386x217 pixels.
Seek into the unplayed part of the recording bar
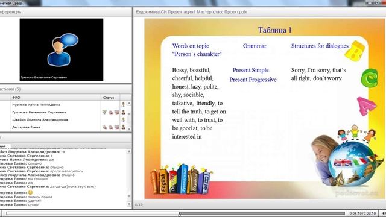coord(262,213)
